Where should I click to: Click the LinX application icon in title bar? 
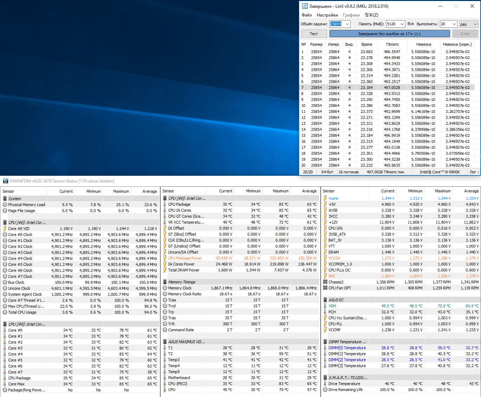(x=304, y=6)
